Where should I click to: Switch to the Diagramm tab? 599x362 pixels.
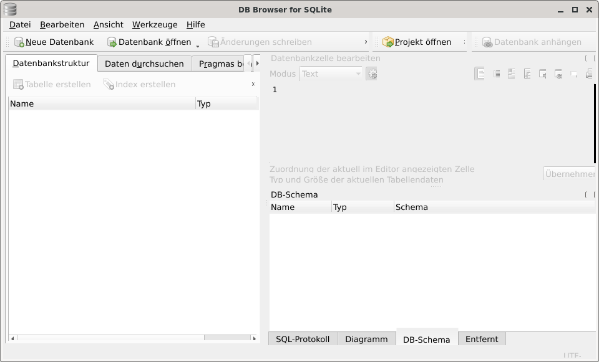366,339
